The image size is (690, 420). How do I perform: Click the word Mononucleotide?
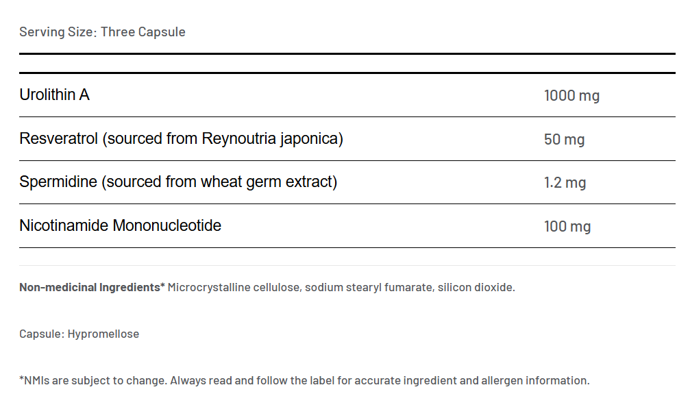tap(167, 225)
